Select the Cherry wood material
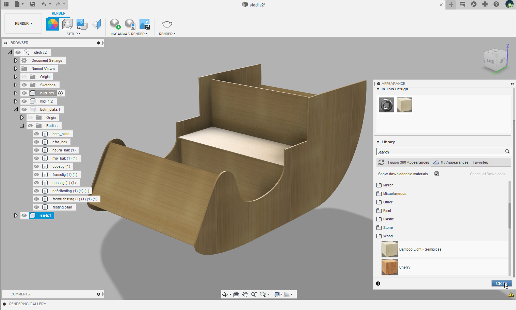 (x=445, y=267)
